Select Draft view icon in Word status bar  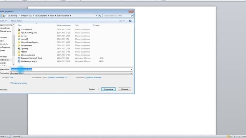pos(239,136)
